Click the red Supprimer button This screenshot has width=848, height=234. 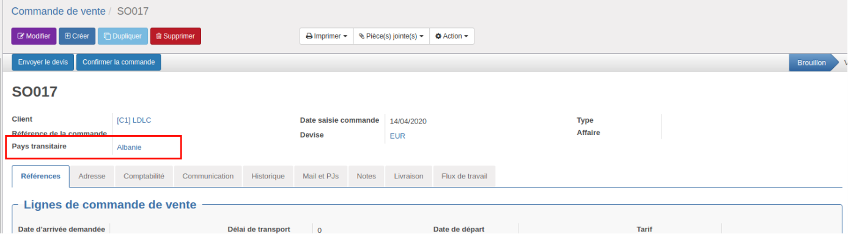coord(175,36)
